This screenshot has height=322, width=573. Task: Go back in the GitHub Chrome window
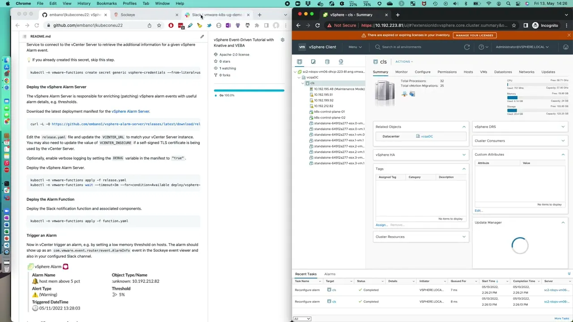pos(17,25)
